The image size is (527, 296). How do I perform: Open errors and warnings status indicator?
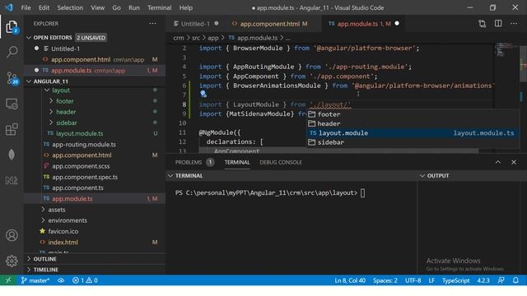click(85, 280)
